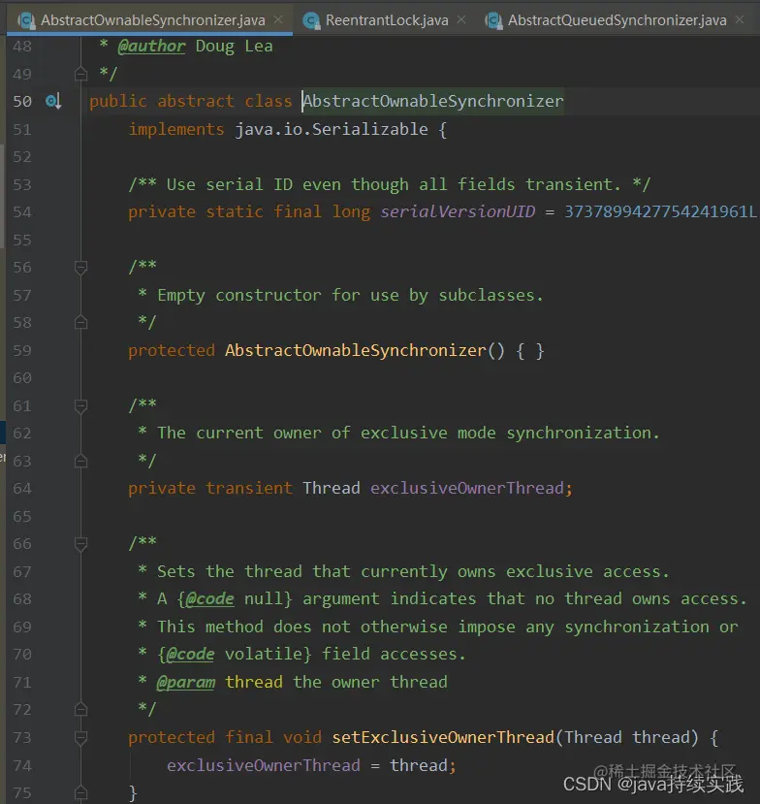Collapse the Javadoc fold ending at line 72

pyautogui.click(x=81, y=709)
